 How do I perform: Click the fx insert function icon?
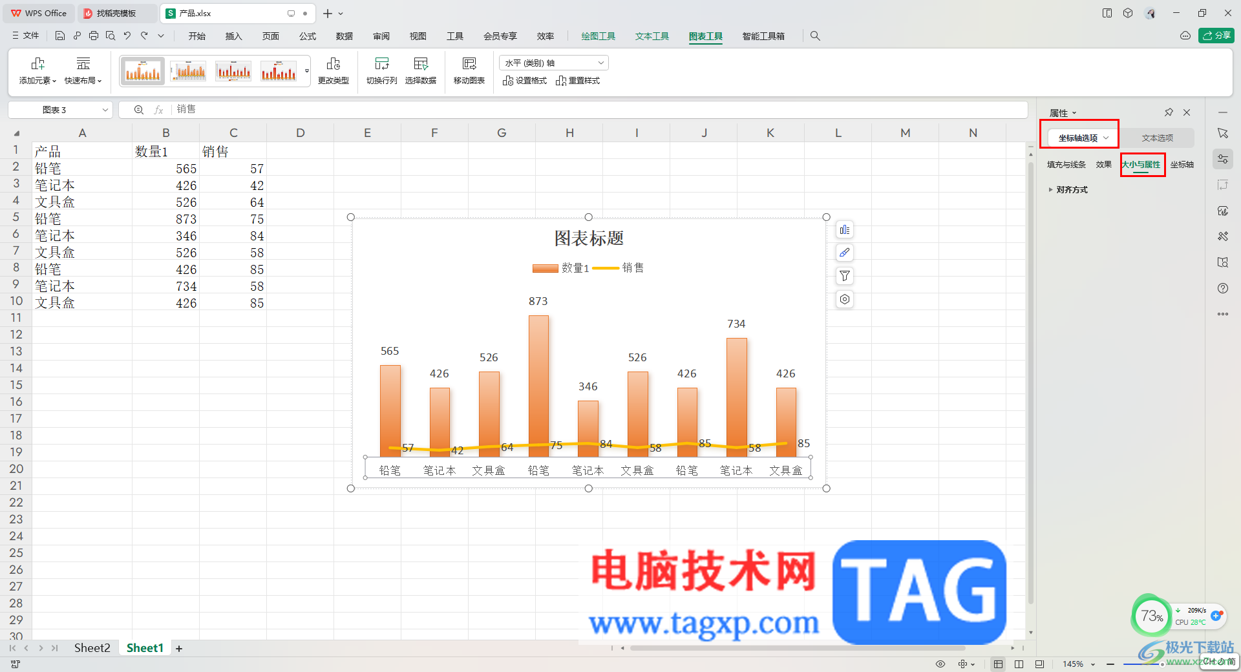point(158,110)
